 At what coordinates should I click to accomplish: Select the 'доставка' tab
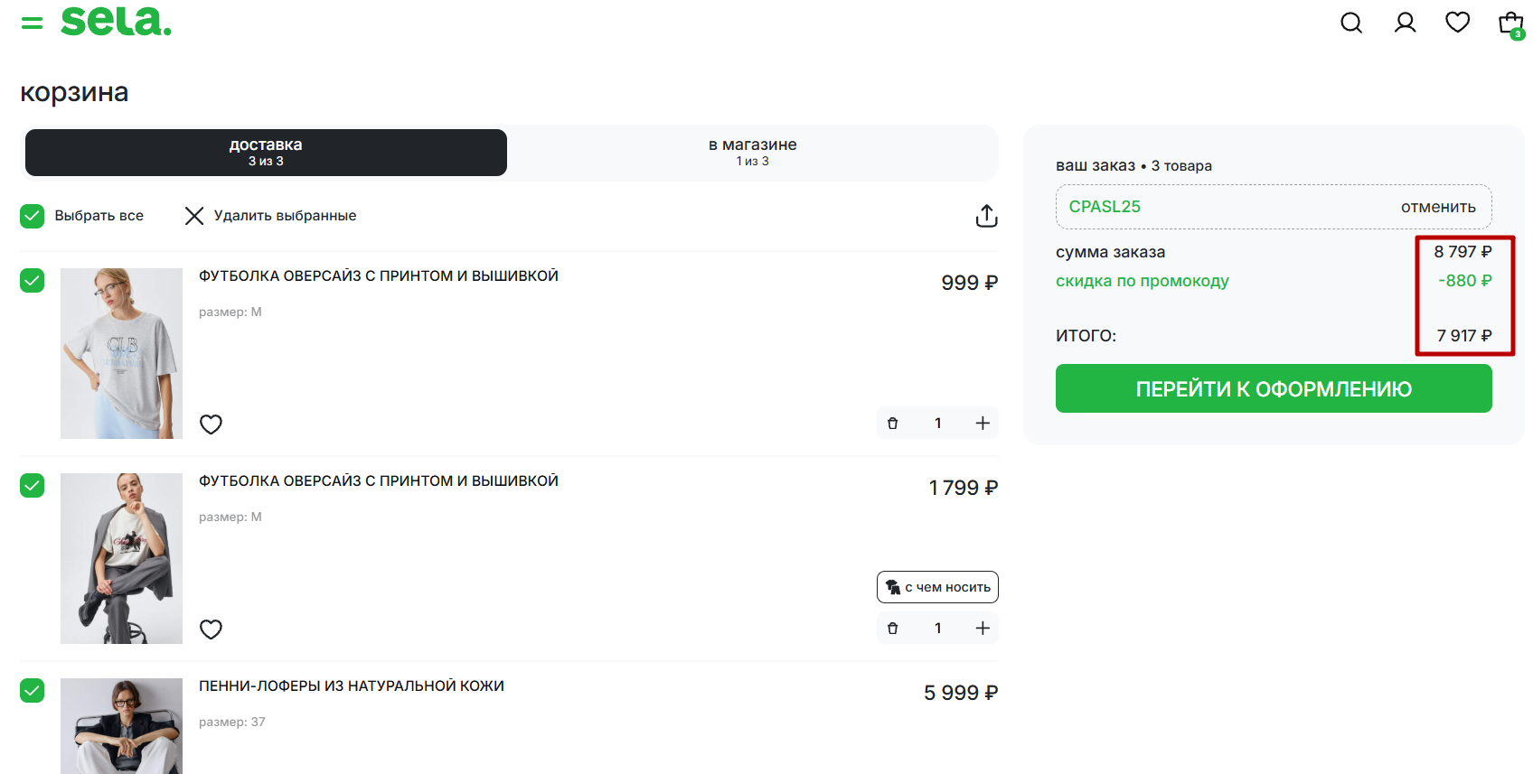click(x=266, y=152)
